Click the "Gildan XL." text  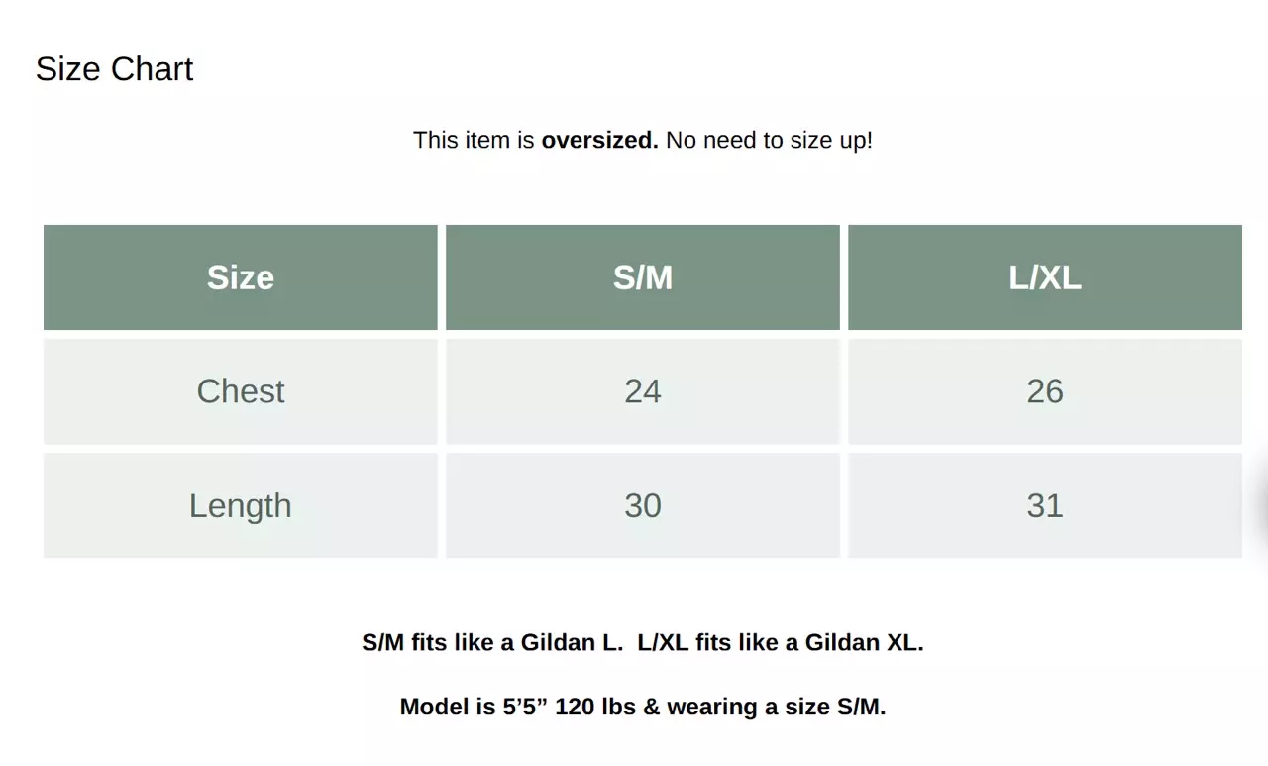tap(864, 642)
